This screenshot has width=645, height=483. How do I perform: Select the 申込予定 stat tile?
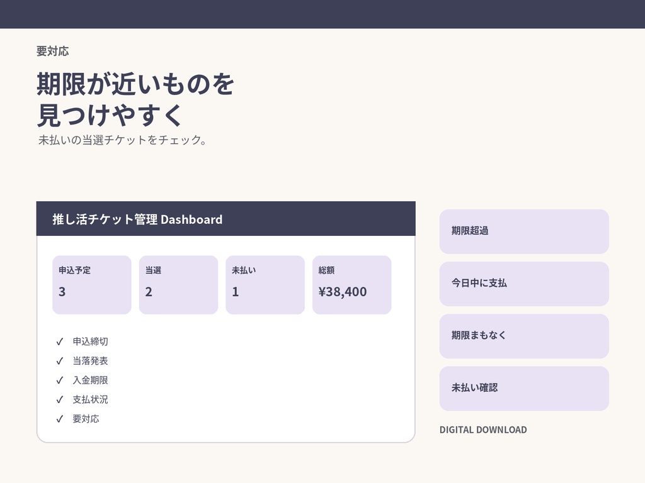point(92,285)
